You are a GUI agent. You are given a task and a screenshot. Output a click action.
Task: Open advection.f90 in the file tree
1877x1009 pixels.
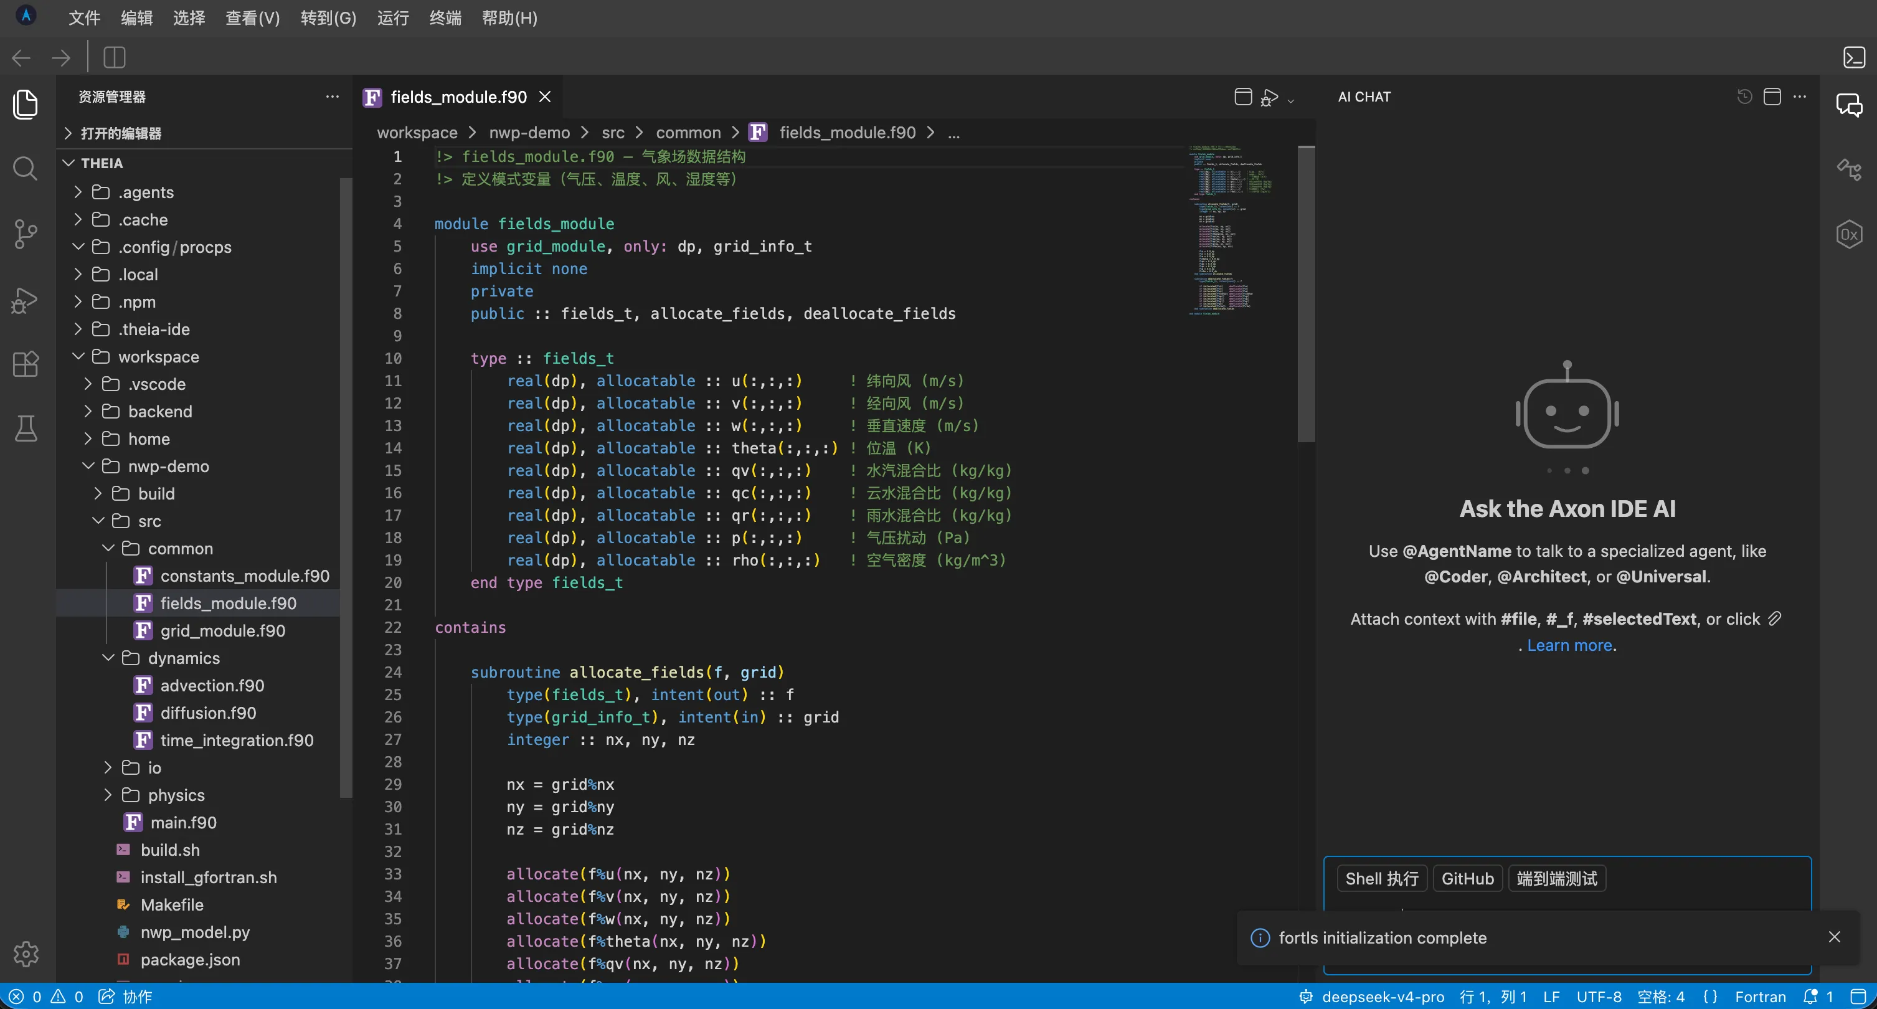point(212,685)
